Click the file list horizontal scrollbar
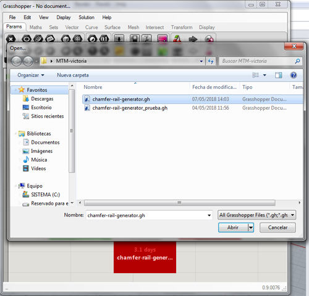This screenshot has width=309, height=296. [x=179, y=203]
